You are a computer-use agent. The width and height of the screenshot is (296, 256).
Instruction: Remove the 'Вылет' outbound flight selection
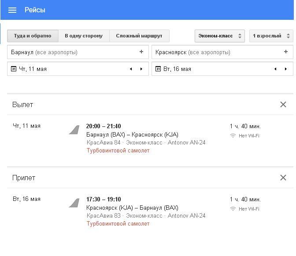[x=283, y=104]
